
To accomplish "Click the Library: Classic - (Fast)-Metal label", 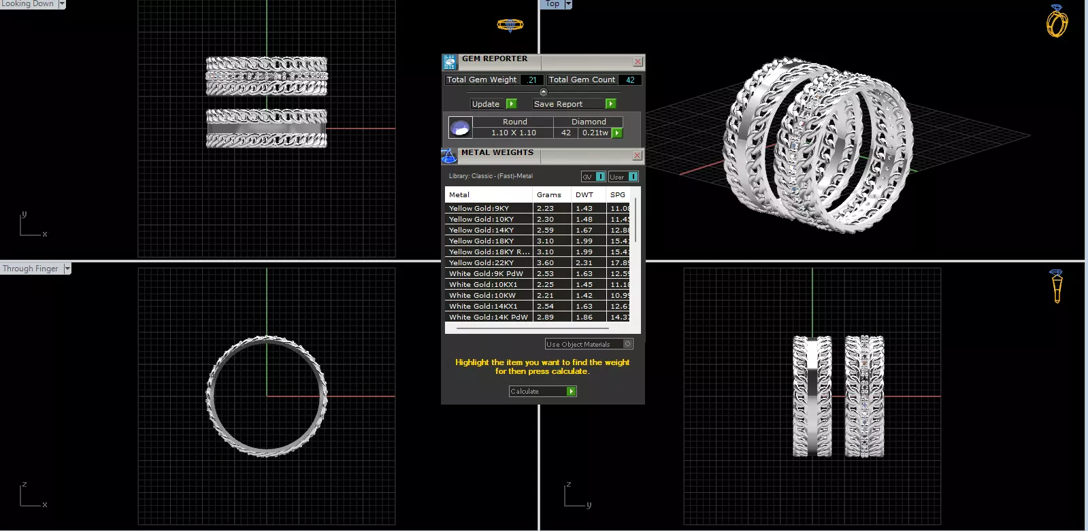I will coord(491,176).
